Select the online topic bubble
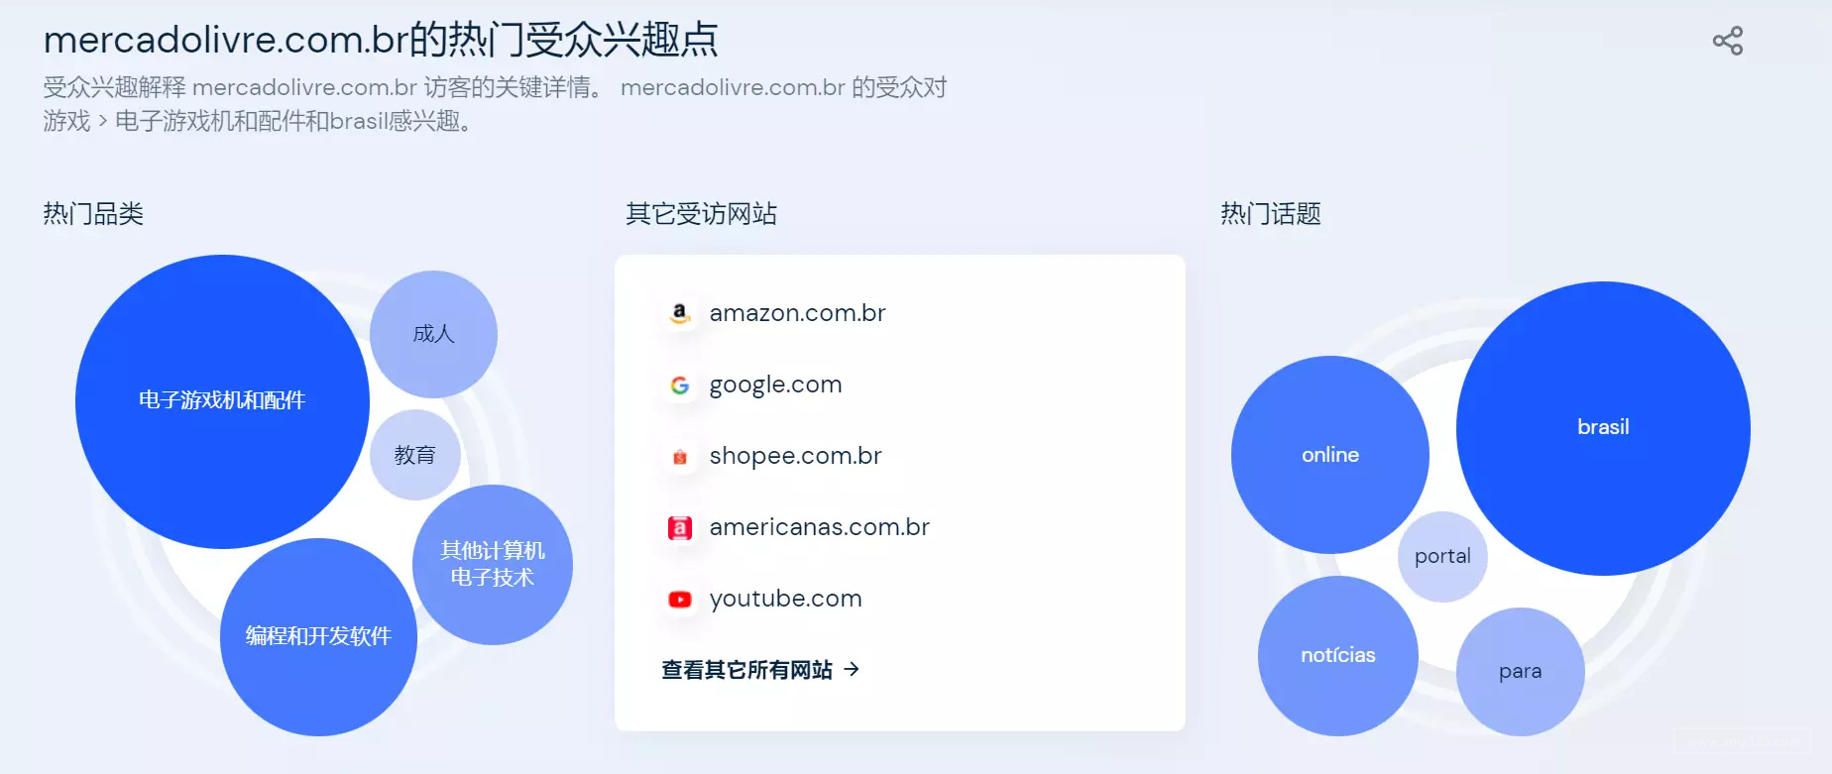This screenshot has height=774, width=1832. [1330, 455]
